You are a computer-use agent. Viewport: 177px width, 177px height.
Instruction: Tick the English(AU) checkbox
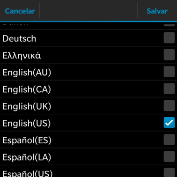tap(169, 72)
